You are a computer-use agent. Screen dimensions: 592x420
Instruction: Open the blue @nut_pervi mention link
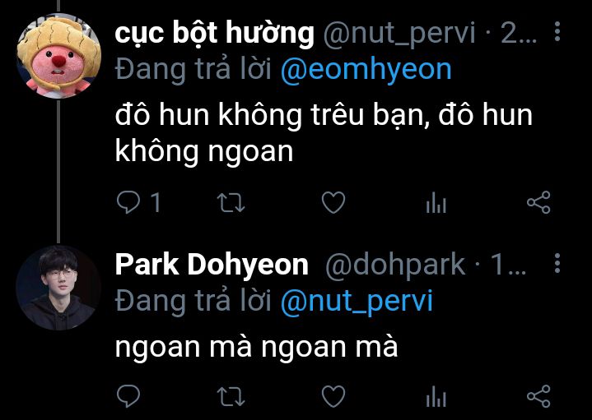tap(357, 302)
